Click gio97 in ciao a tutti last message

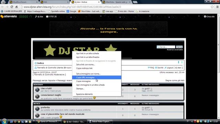coord(147,89)
